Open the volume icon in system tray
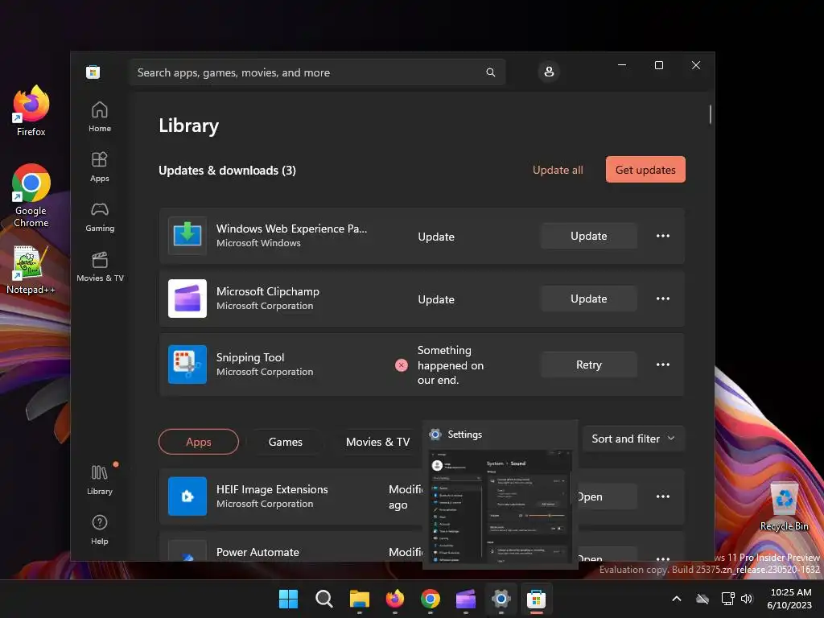824x618 pixels. 747,599
